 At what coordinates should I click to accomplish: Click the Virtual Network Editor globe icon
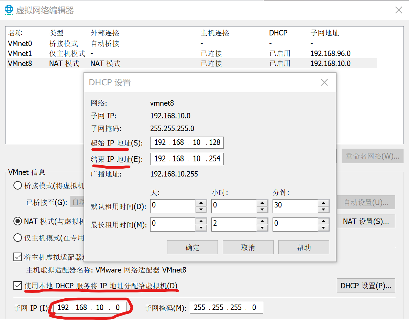9,10
